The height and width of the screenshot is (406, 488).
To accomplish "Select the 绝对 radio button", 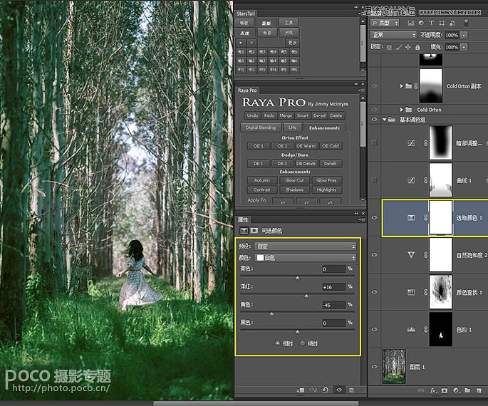I will [302, 343].
